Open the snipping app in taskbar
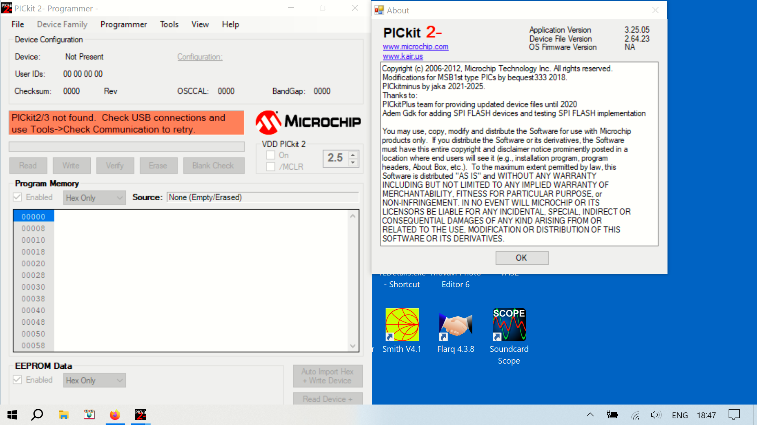This screenshot has width=757, height=425. coord(89,415)
